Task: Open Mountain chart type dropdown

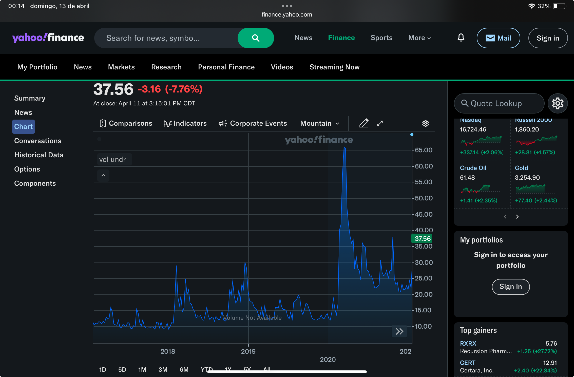Action: click(x=320, y=123)
